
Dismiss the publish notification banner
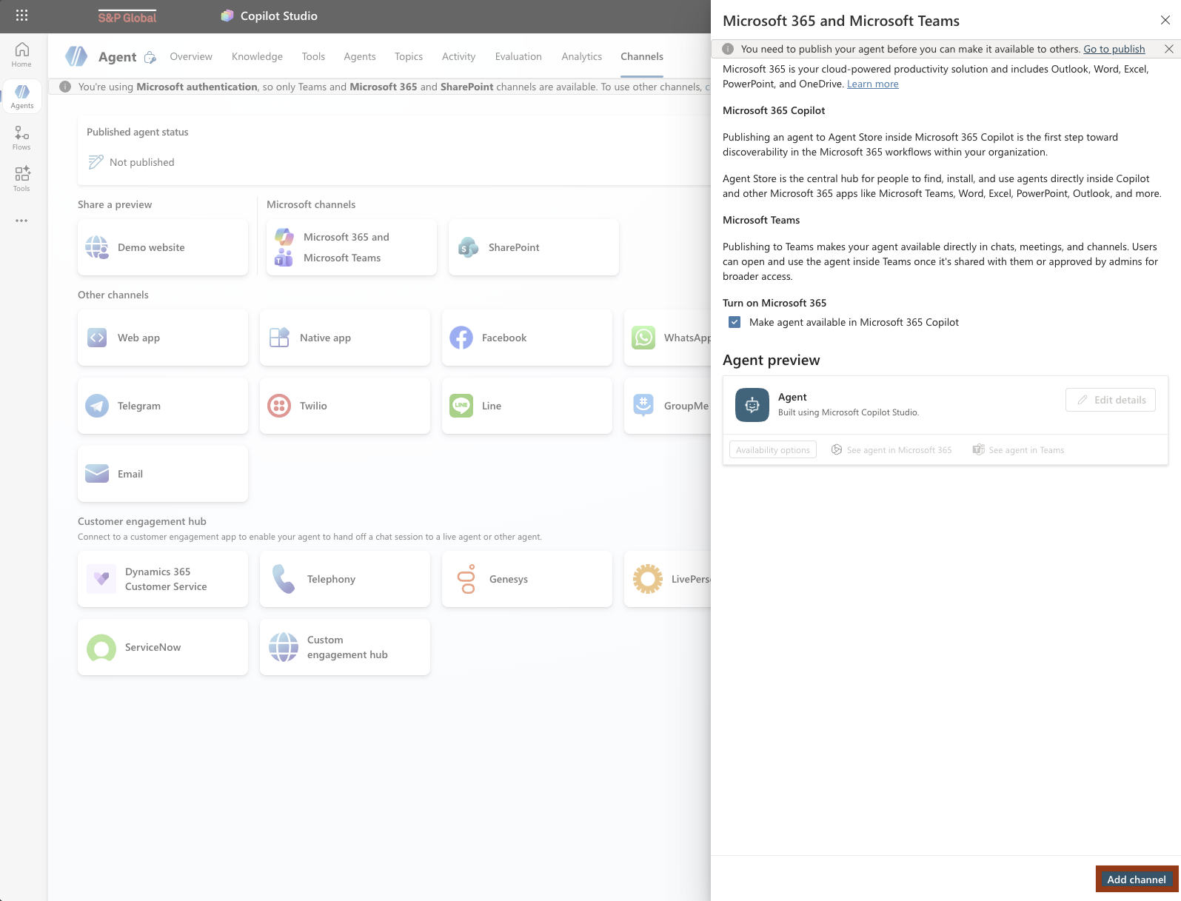(x=1169, y=49)
